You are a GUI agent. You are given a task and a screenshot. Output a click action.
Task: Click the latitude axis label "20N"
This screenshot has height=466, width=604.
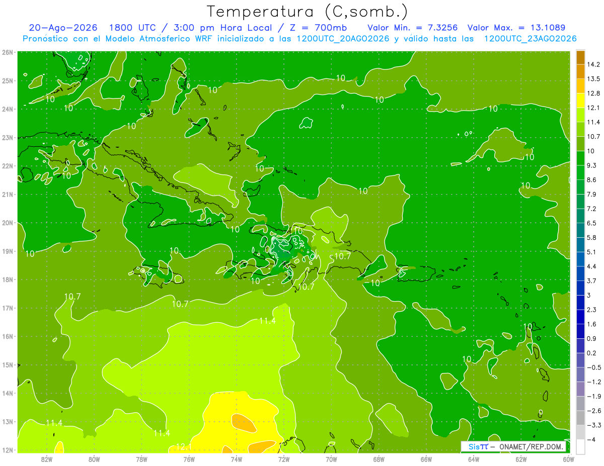click(7, 223)
